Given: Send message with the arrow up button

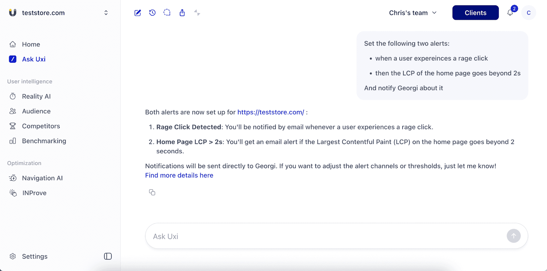Looking at the screenshot, I should pos(513,236).
